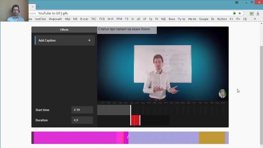This screenshot has height=148, width=263.
Task: Click the channel avatar watermark in video
Action: pyautogui.click(x=222, y=94)
